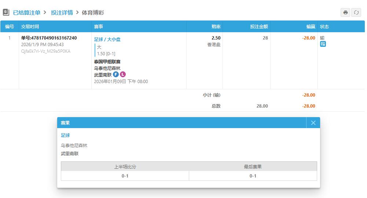Click the match result icon under 输
Screen dimensions: 367x198
tap(323, 44)
